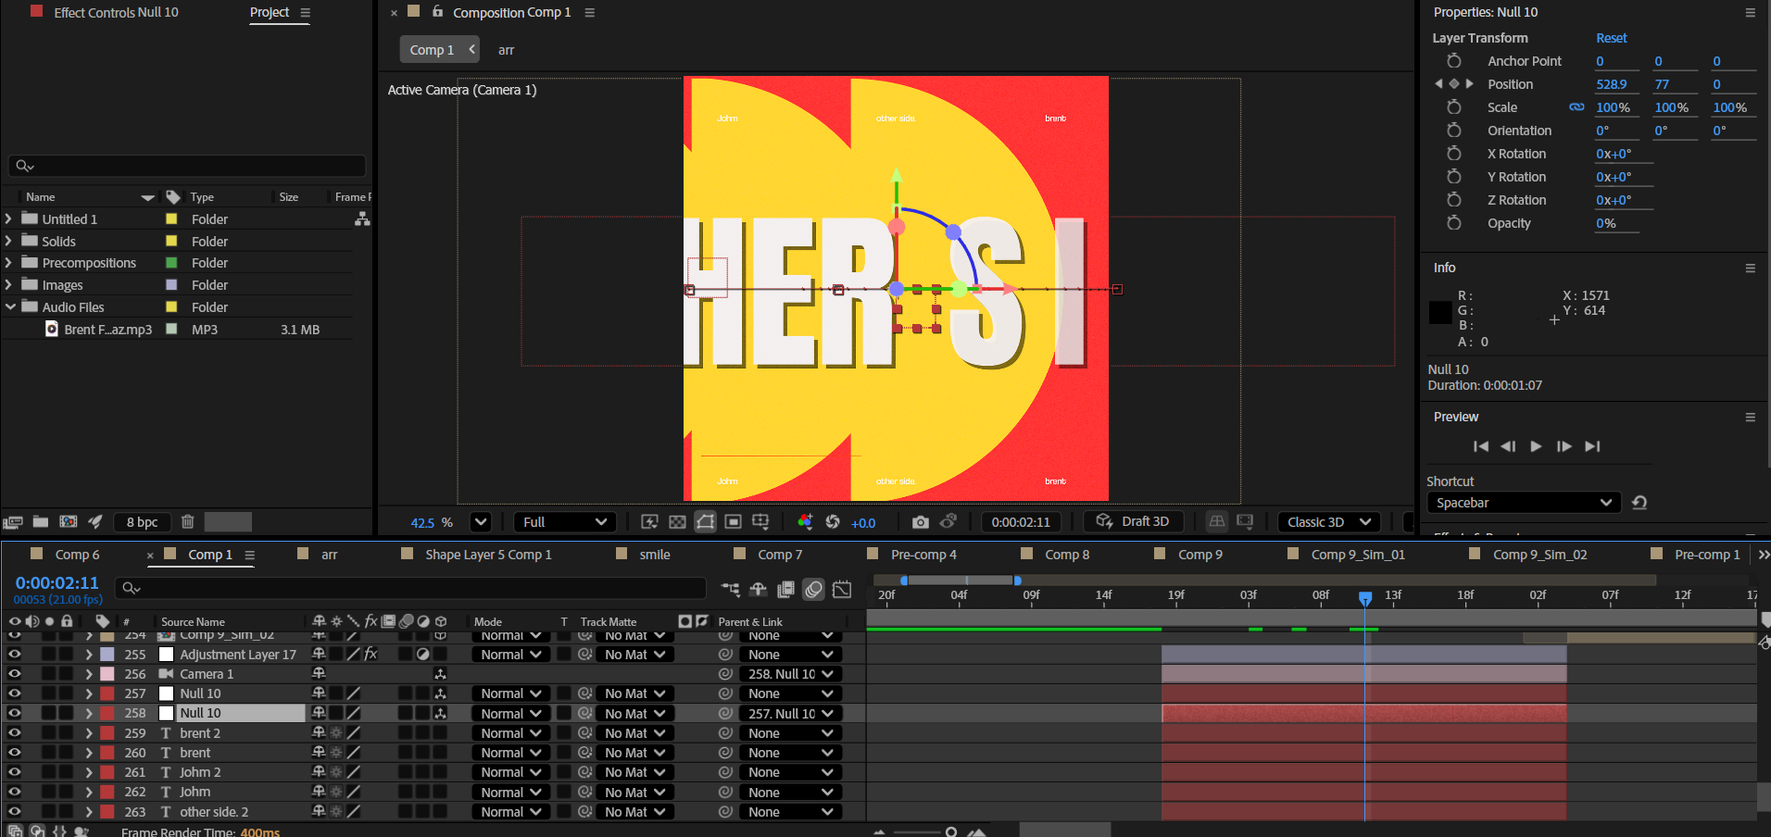1771x837 pixels.
Task: Open the Classic 3D renderer dropdown
Action: coord(1328,522)
